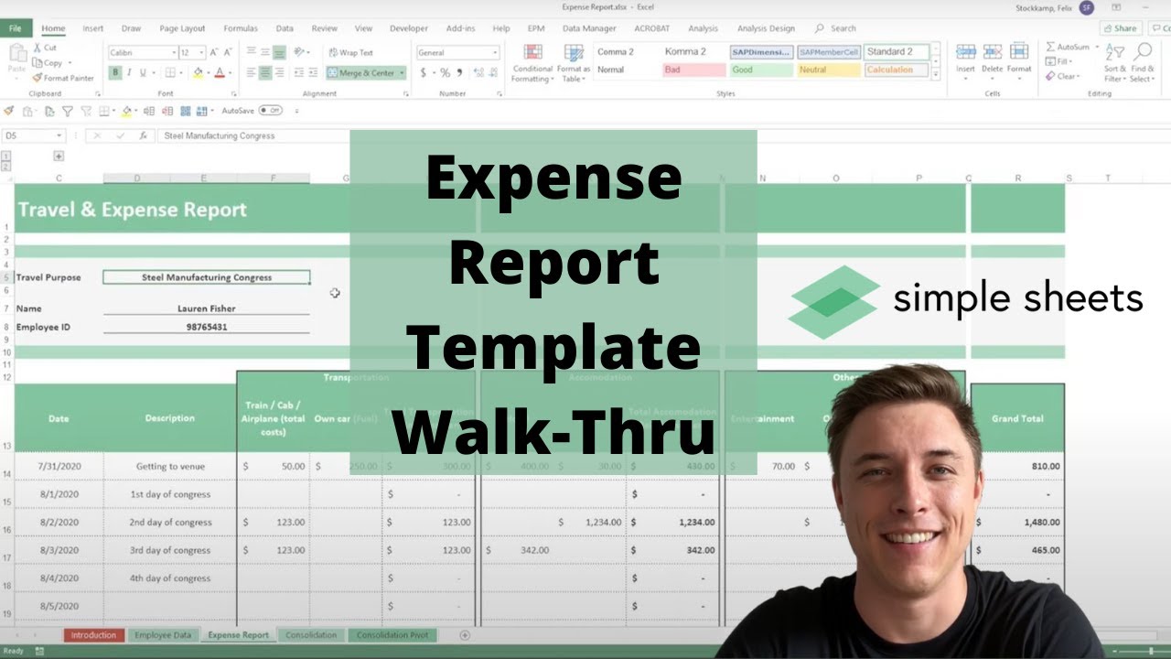This screenshot has width=1171, height=659.
Task: Click the Decrease Indent icon
Action: pyautogui.click(x=299, y=73)
